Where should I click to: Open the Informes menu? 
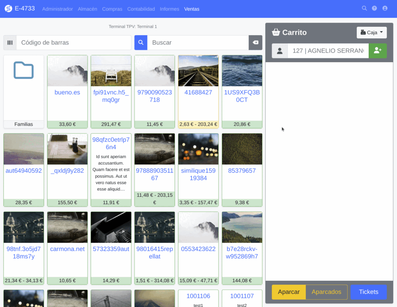[x=169, y=9]
